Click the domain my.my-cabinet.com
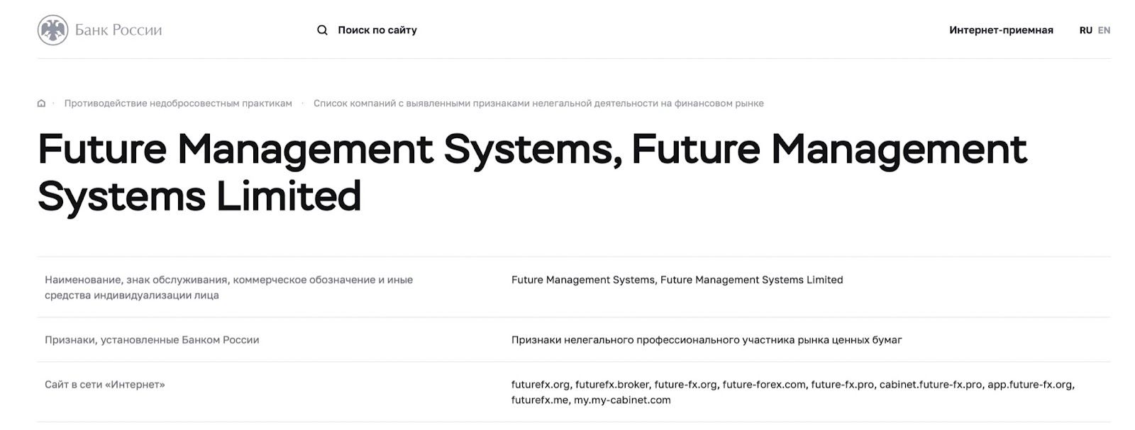Screen dimensions: 1135x430 [x=622, y=400]
